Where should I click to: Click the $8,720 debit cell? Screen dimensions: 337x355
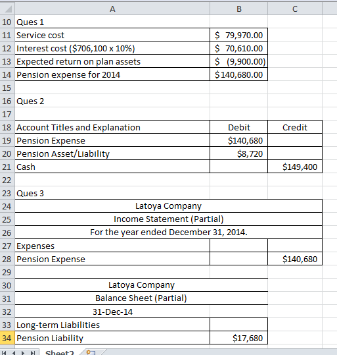[x=238, y=153]
